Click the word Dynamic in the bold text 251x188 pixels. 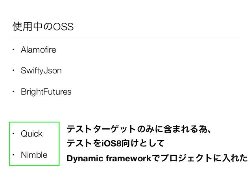[85, 159]
